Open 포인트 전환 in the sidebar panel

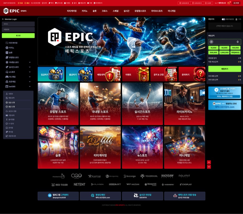11,111
